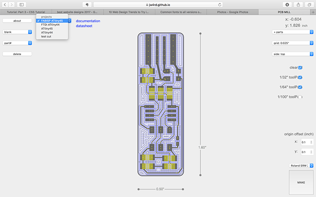This screenshot has width=316, height=197.
Task: Open the side: top dropdown
Action: (x=293, y=54)
